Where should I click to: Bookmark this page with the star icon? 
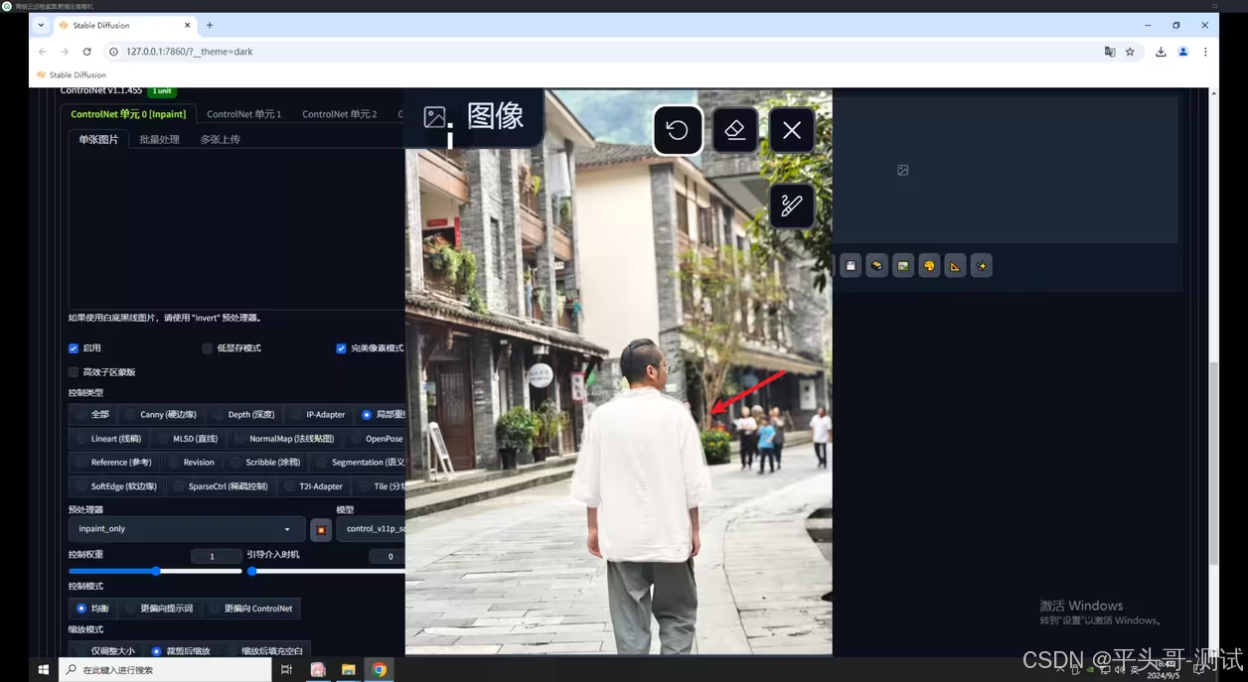[x=1130, y=52]
